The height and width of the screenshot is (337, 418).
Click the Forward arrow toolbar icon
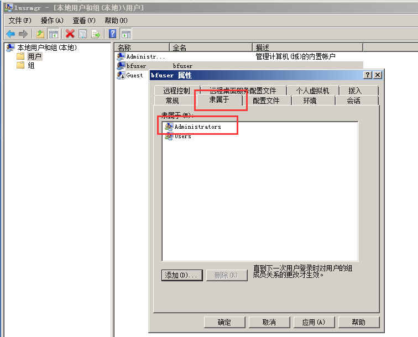pyautogui.click(x=23, y=34)
